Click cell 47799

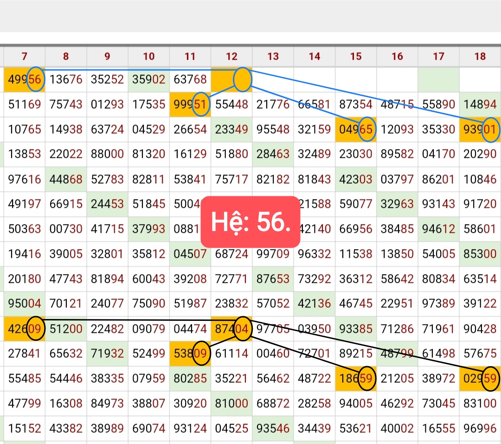click(x=24, y=404)
